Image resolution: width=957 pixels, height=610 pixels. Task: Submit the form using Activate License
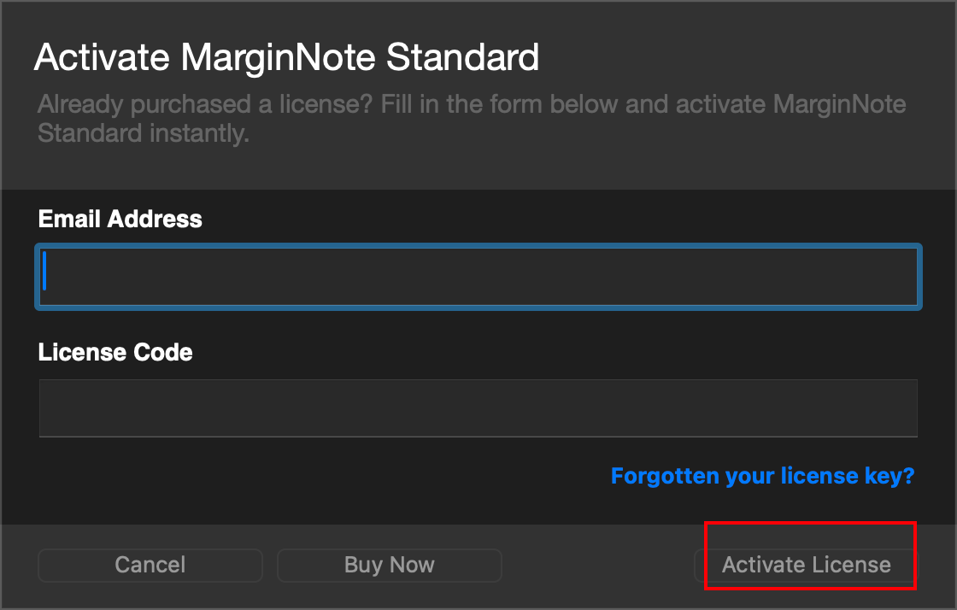[x=806, y=565]
